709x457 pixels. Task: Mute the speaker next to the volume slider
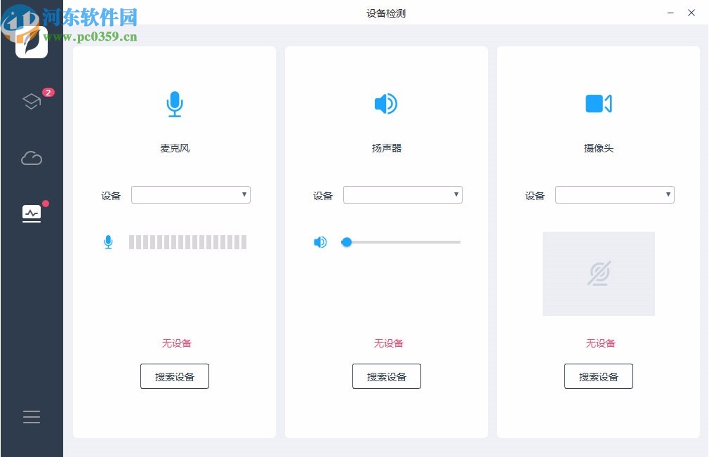(320, 241)
